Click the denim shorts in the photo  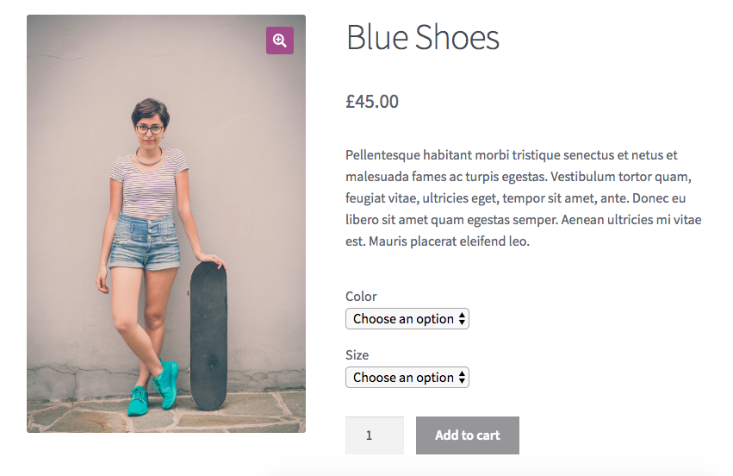[x=146, y=242]
